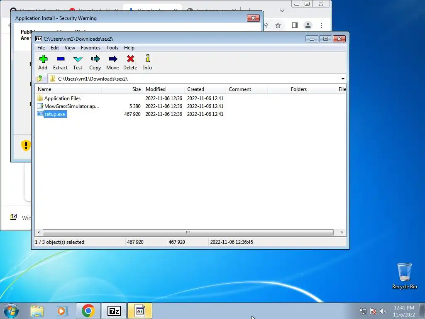Open Windows Explorer from the taskbar
Image resolution: width=425 pixels, height=319 pixels.
click(x=37, y=311)
